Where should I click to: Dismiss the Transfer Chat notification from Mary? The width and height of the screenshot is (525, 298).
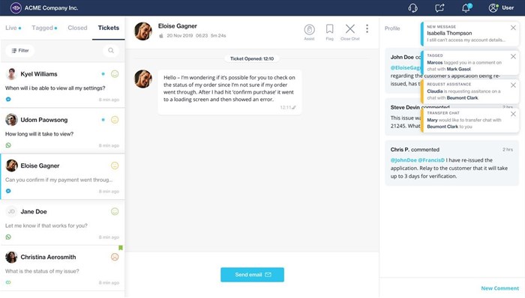513,114
